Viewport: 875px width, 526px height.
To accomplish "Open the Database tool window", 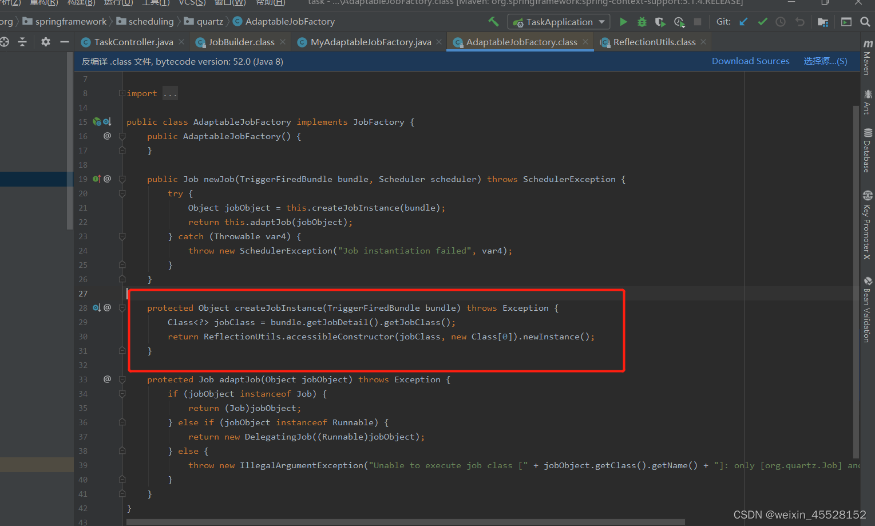I will coord(868,150).
